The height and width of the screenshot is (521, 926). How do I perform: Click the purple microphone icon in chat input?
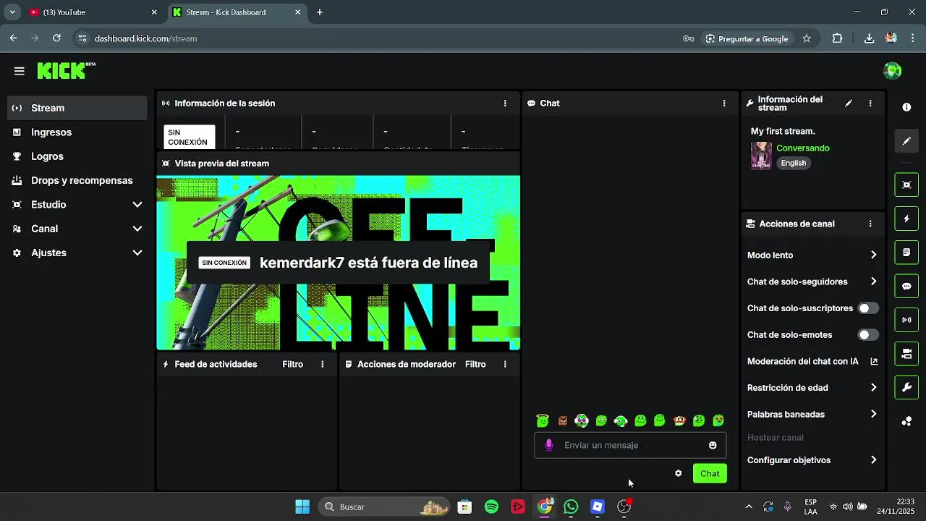[x=549, y=445]
